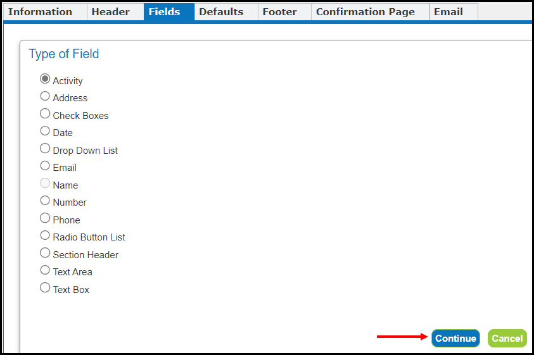Switch to the Defaults tab
The height and width of the screenshot is (355, 534).
coord(226,12)
